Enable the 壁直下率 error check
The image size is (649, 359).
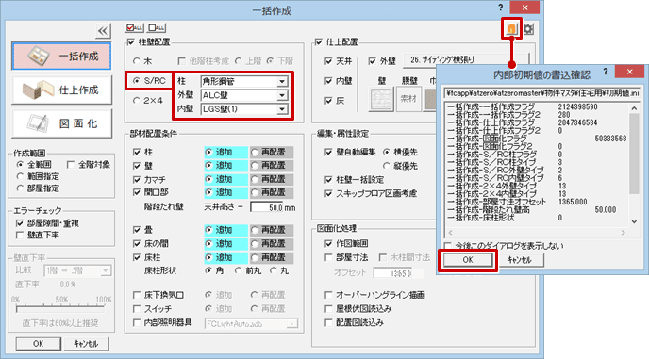[x=20, y=235]
